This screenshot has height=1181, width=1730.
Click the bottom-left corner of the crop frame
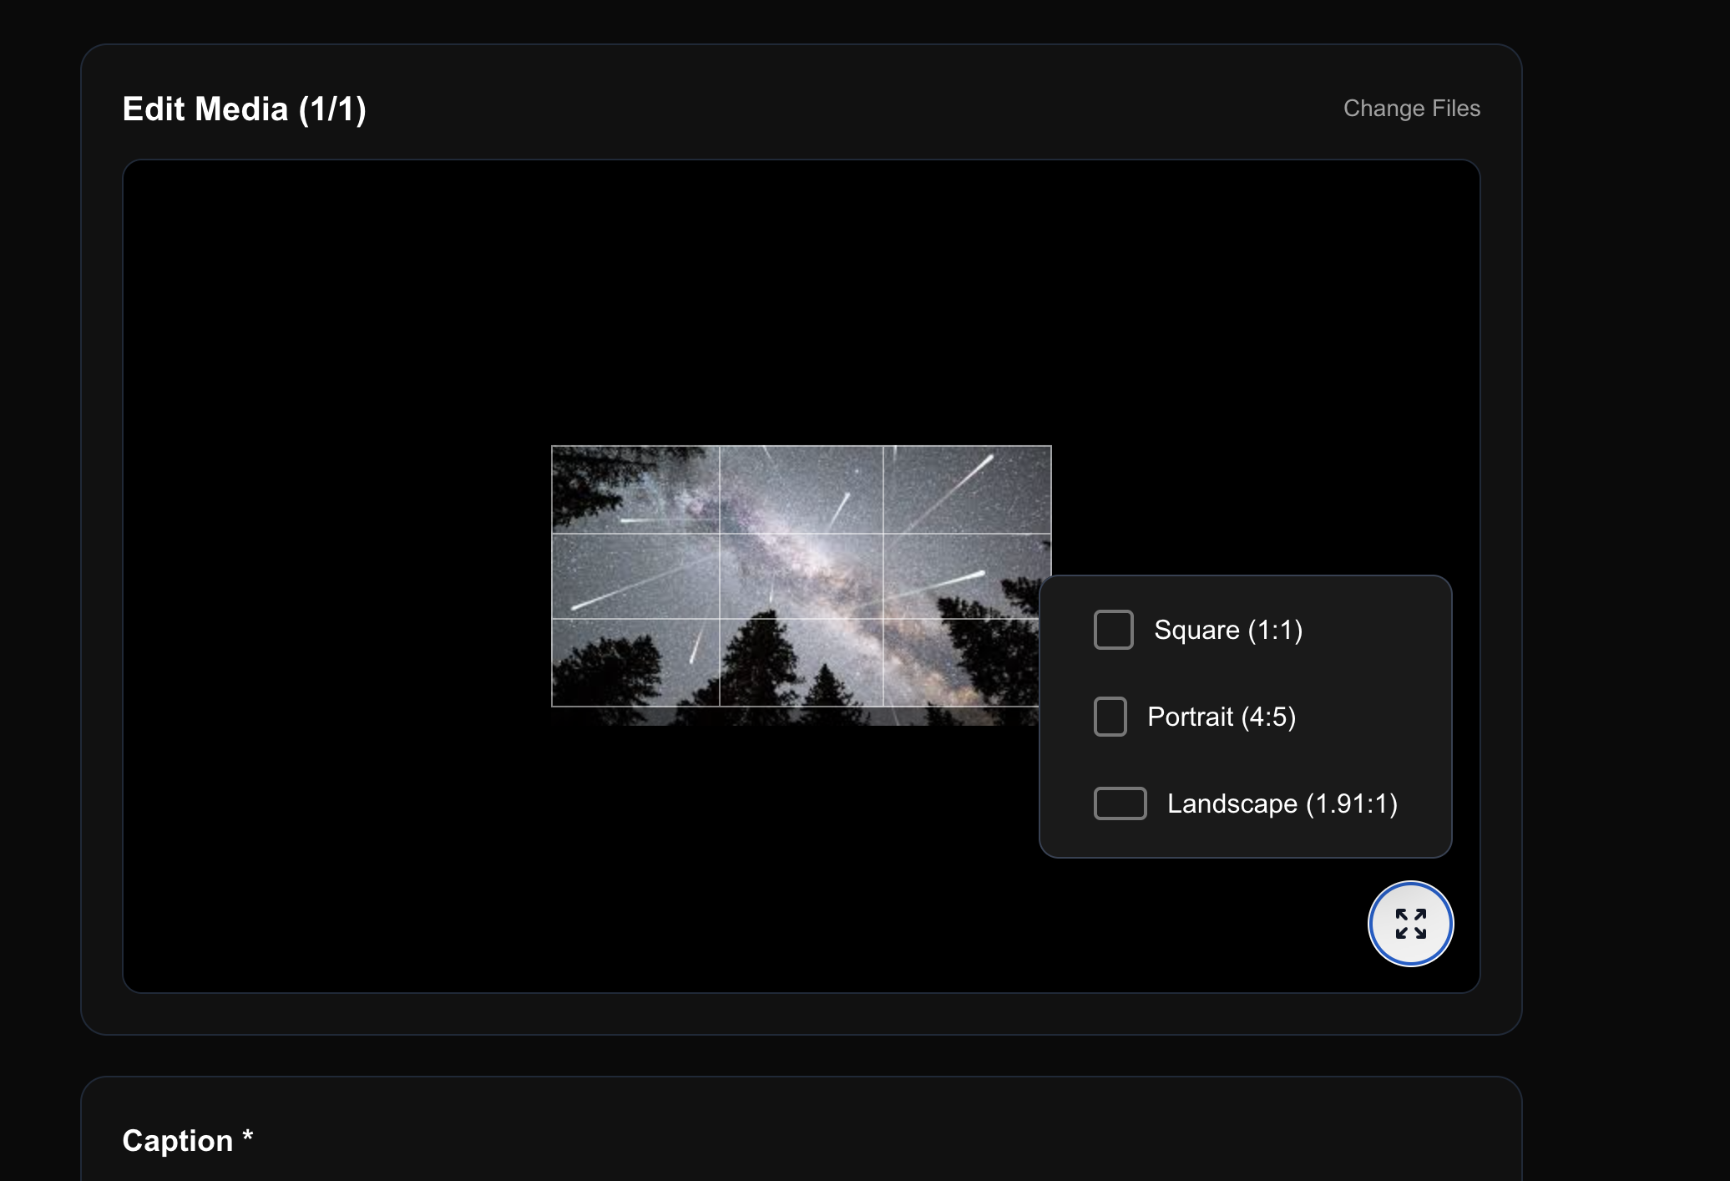(x=552, y=706)
